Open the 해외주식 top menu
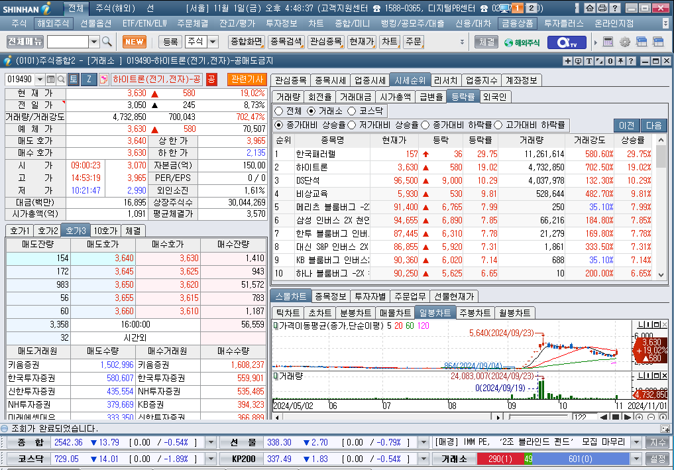 pos(53,23)
